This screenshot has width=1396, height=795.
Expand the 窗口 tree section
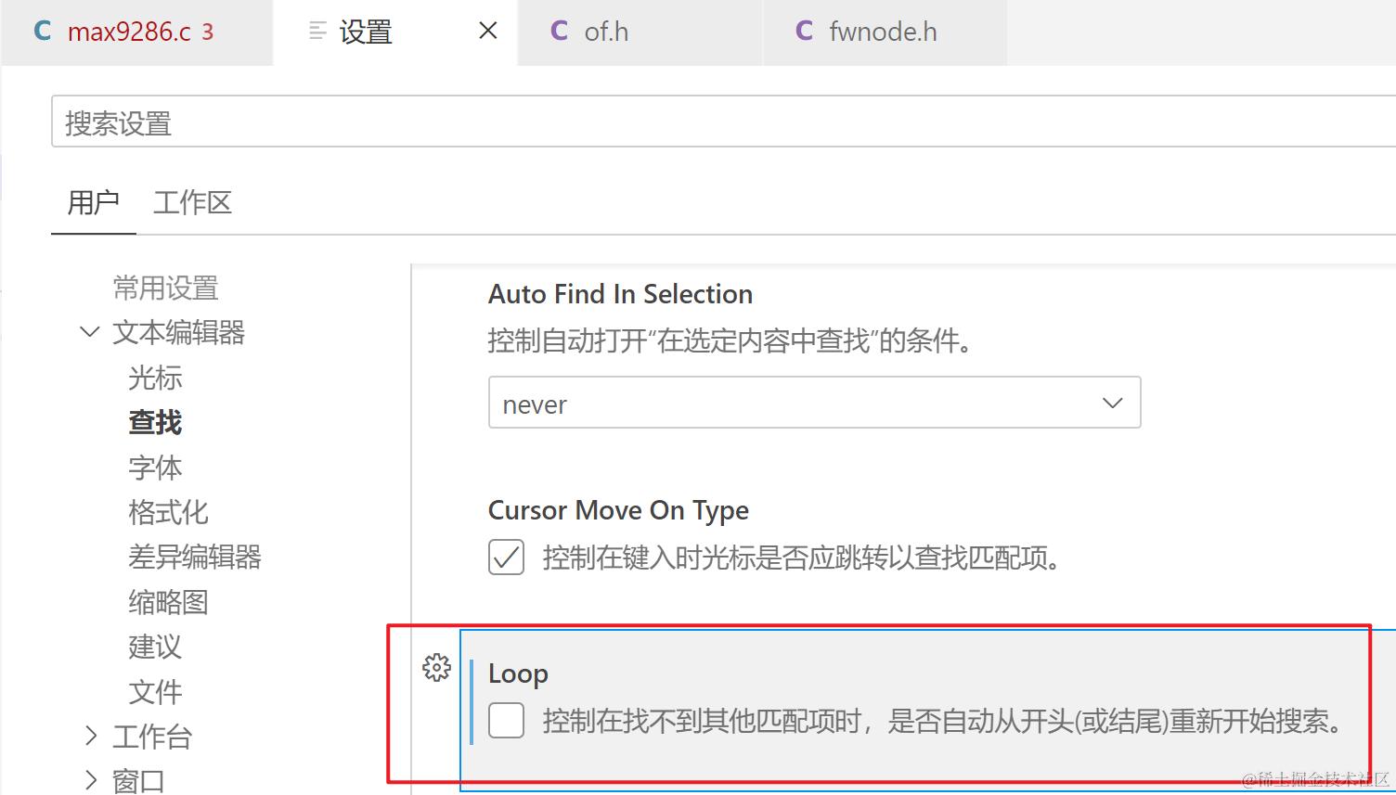(x=90, y=781)
